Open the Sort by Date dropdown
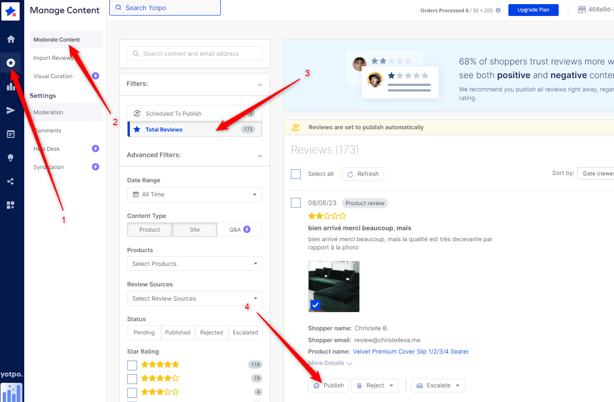The width and height of the screenshot is (614, 402). (x=596, y=173)
